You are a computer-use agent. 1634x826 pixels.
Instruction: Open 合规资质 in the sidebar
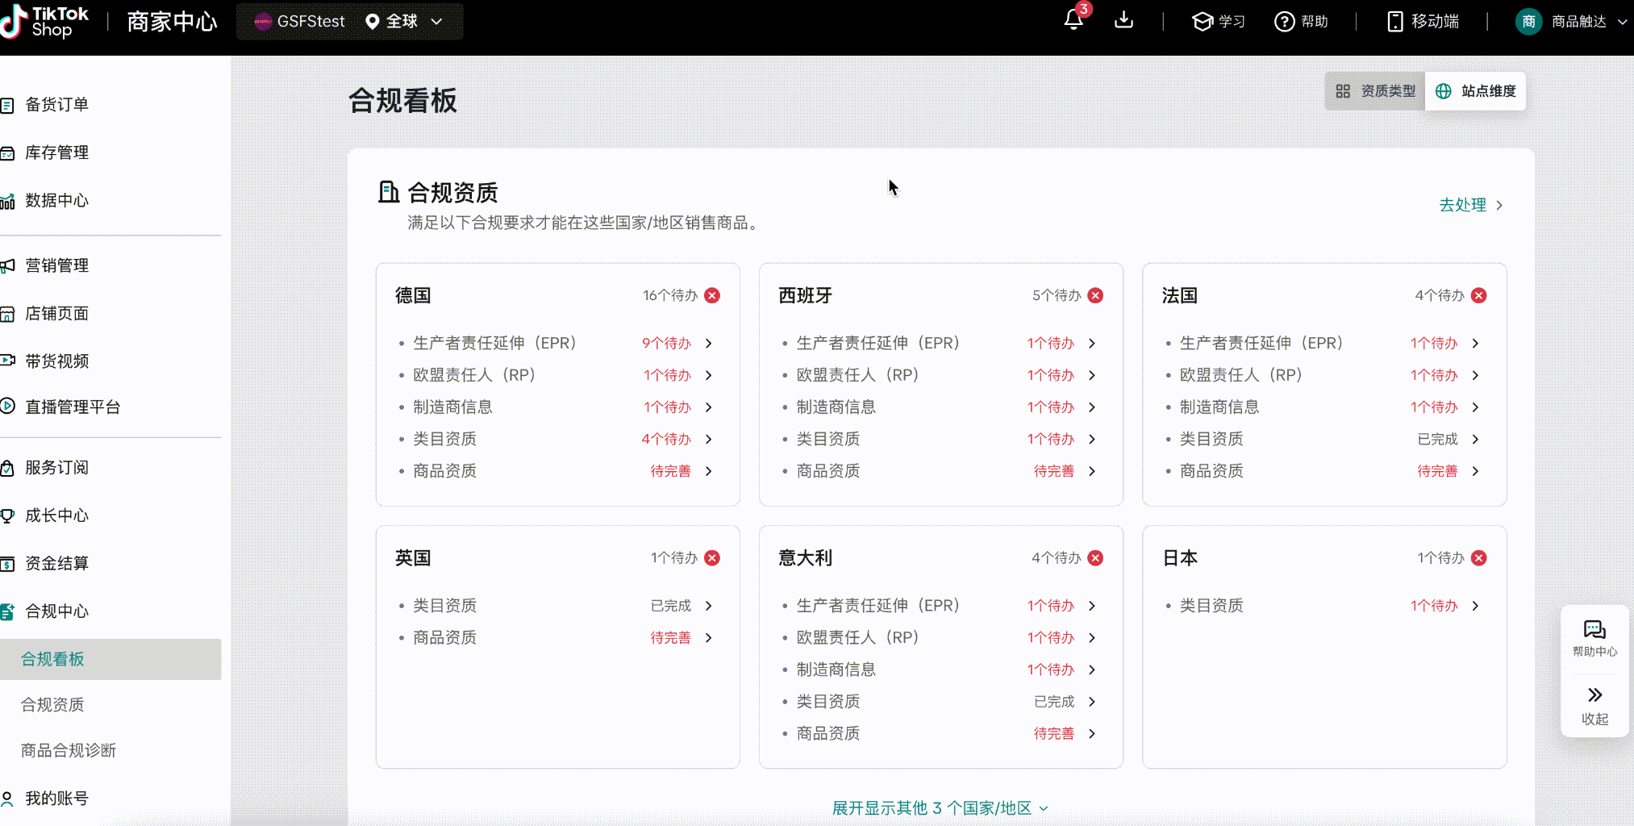[x=52, y=705]
